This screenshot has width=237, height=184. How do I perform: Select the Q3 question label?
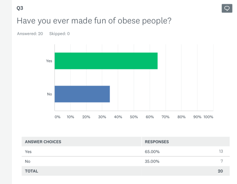click(20, 9)
